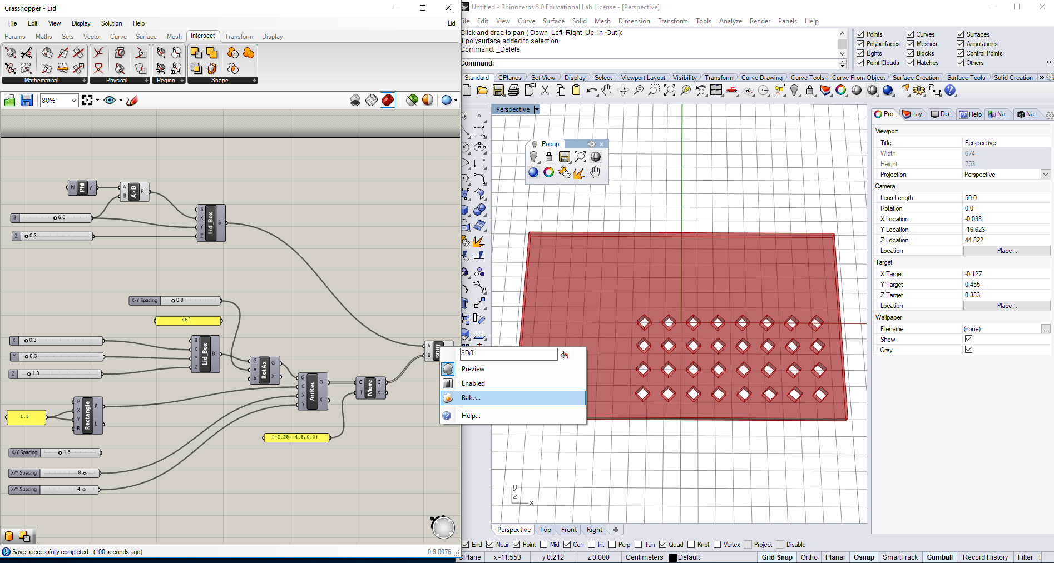The image size is (1054, 563).
Task: Toggle the Polysurfaces filter checkbox
Action: [860, 44]
